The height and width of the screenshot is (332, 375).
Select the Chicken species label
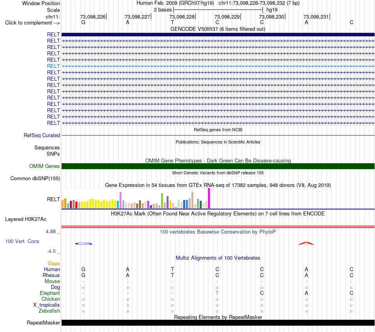(51, 299)
